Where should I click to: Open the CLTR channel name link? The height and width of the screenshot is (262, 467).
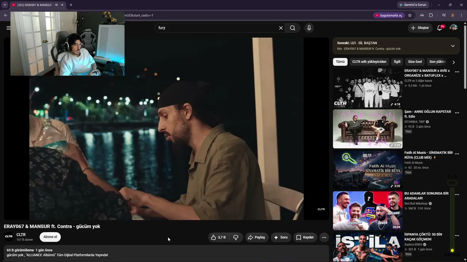pyautogui.click(x=21, y=235)
